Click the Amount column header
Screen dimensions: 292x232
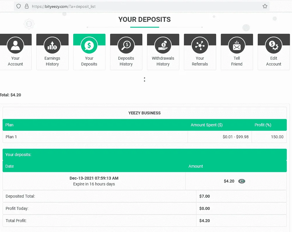point(196,166)
